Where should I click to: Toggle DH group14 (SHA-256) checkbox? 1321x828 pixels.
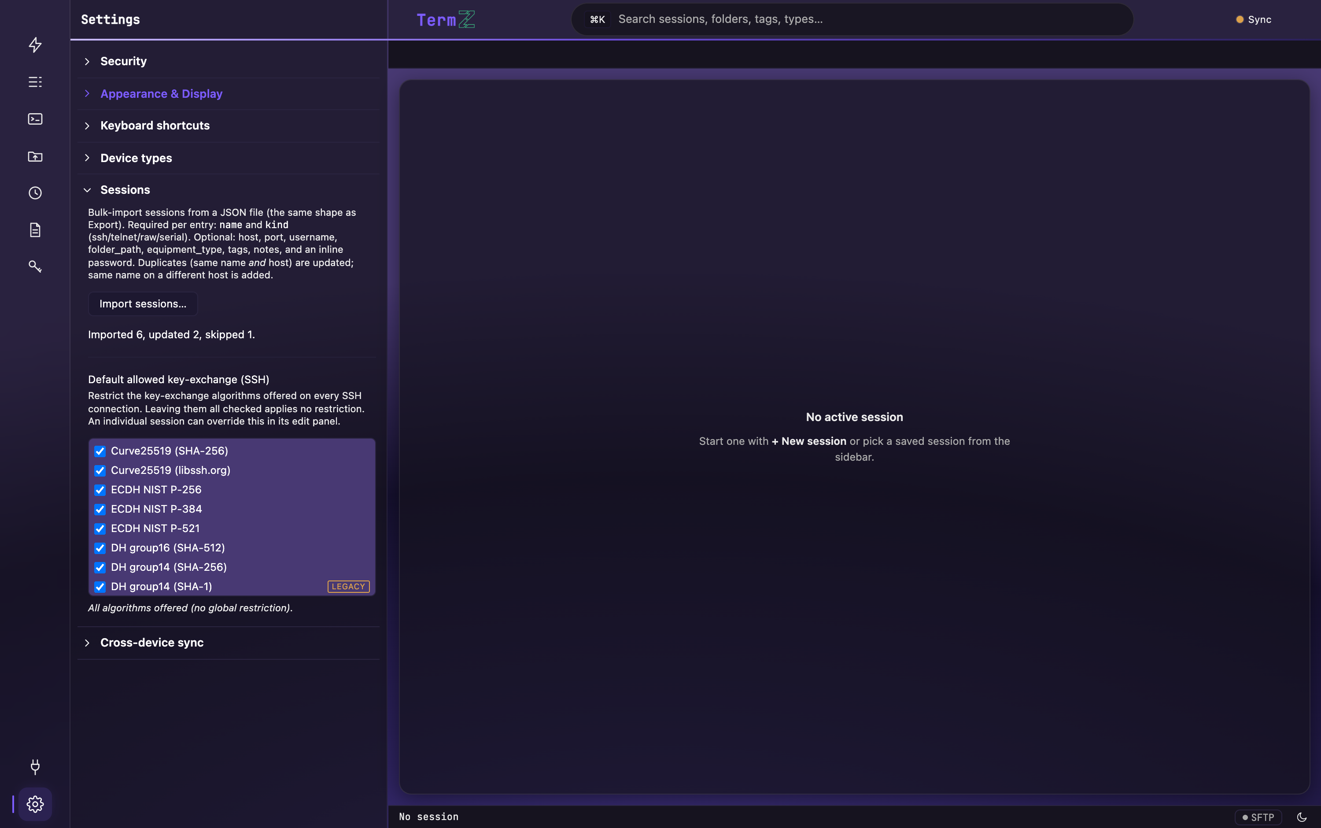tap(100, 567)
